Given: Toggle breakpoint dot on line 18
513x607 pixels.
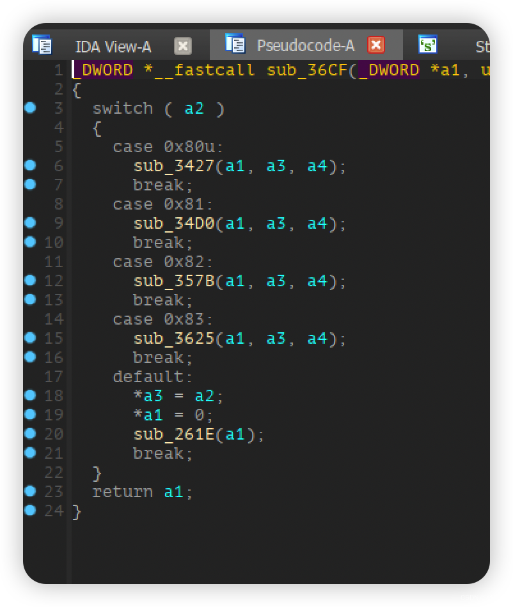Looking at the screenshot, I should click(x=30, y=395).
